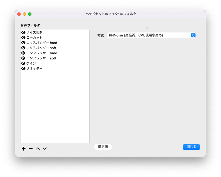This screenshot has width=221, height=177.
Task: Open the 方式 RNNoise dropdown
Action: click(x=151, y=35)
